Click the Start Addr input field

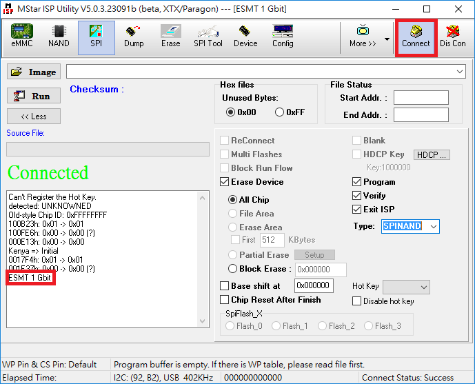pyautogui.click(x=421, y=98)
